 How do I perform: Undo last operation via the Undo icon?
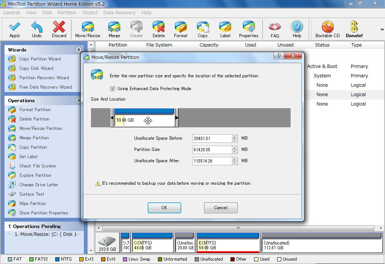pos(37,29)
